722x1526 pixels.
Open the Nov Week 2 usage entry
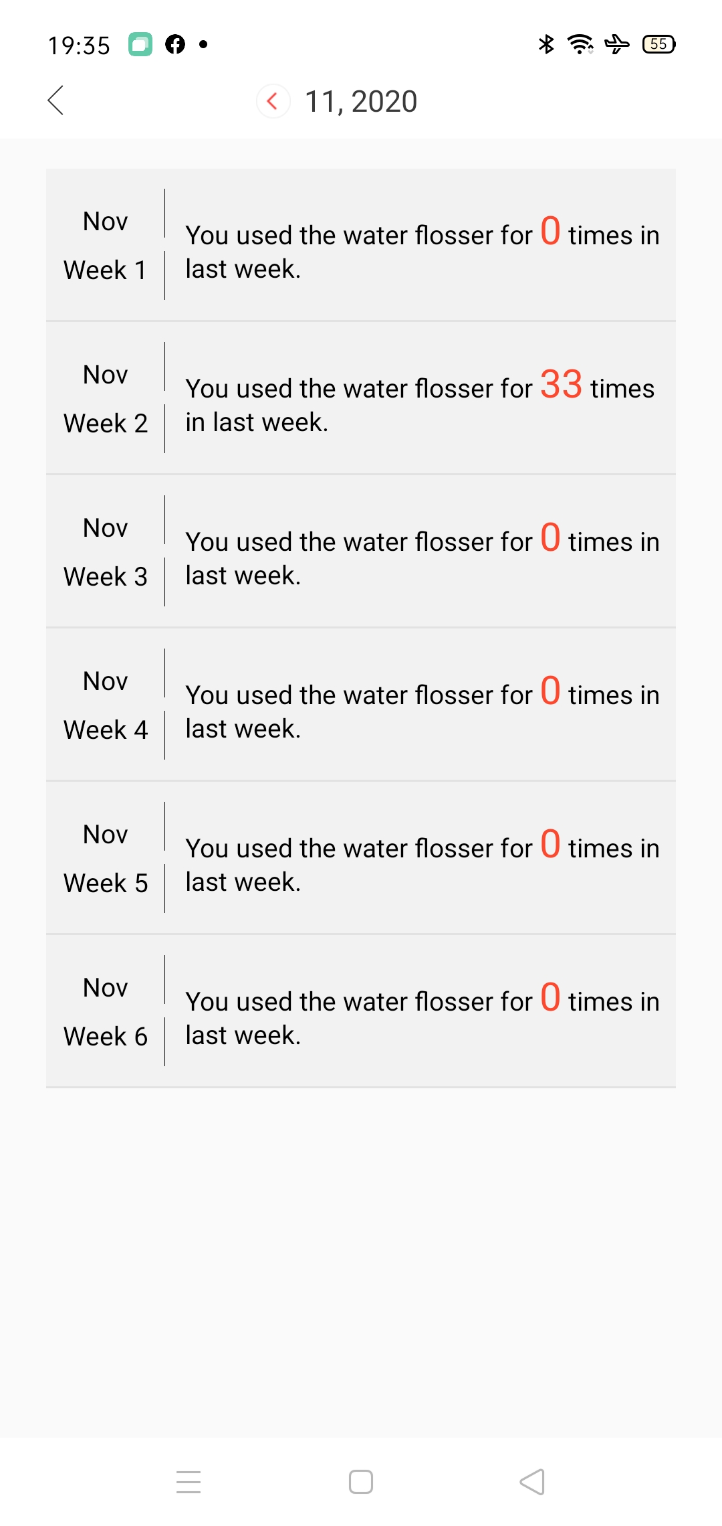[361, 398]
